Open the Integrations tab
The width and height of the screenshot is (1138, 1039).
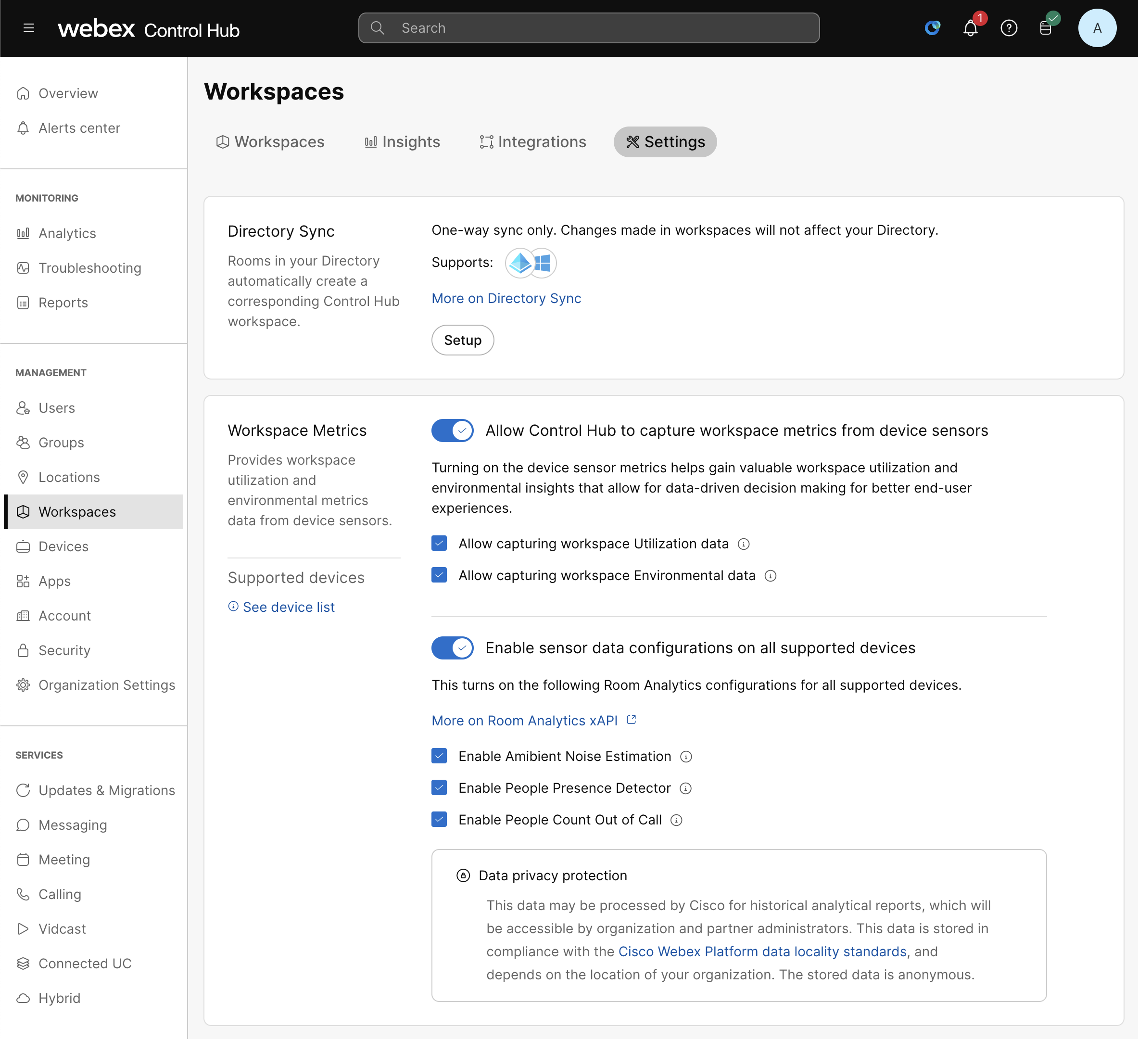coord(532,142)
